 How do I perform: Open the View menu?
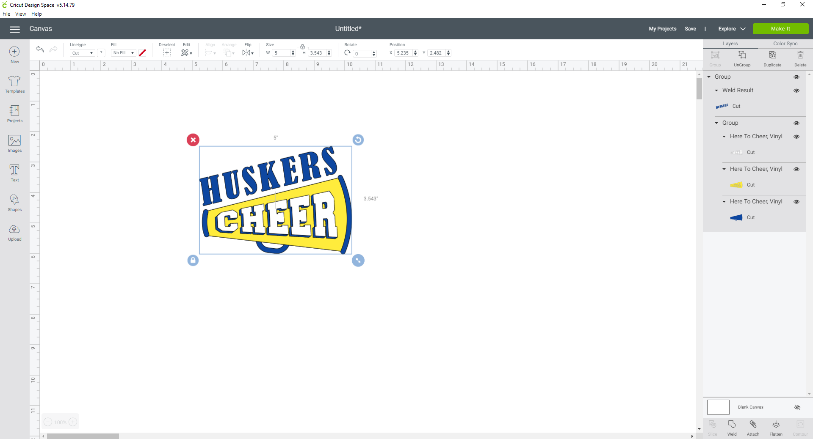[20, 14]
